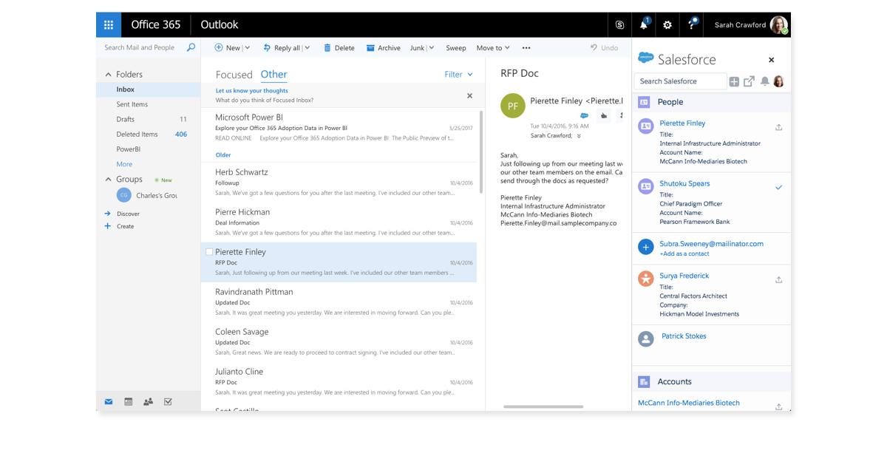
Task: Click the Archive button
Action: [x=383, y=48]
